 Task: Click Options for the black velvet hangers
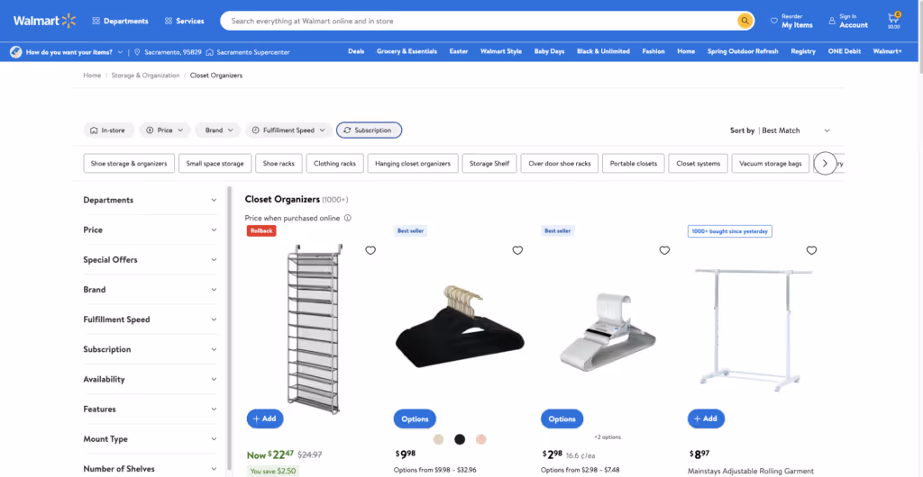(415, 418)
